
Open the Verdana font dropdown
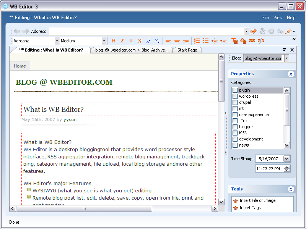tap(57, 41)
